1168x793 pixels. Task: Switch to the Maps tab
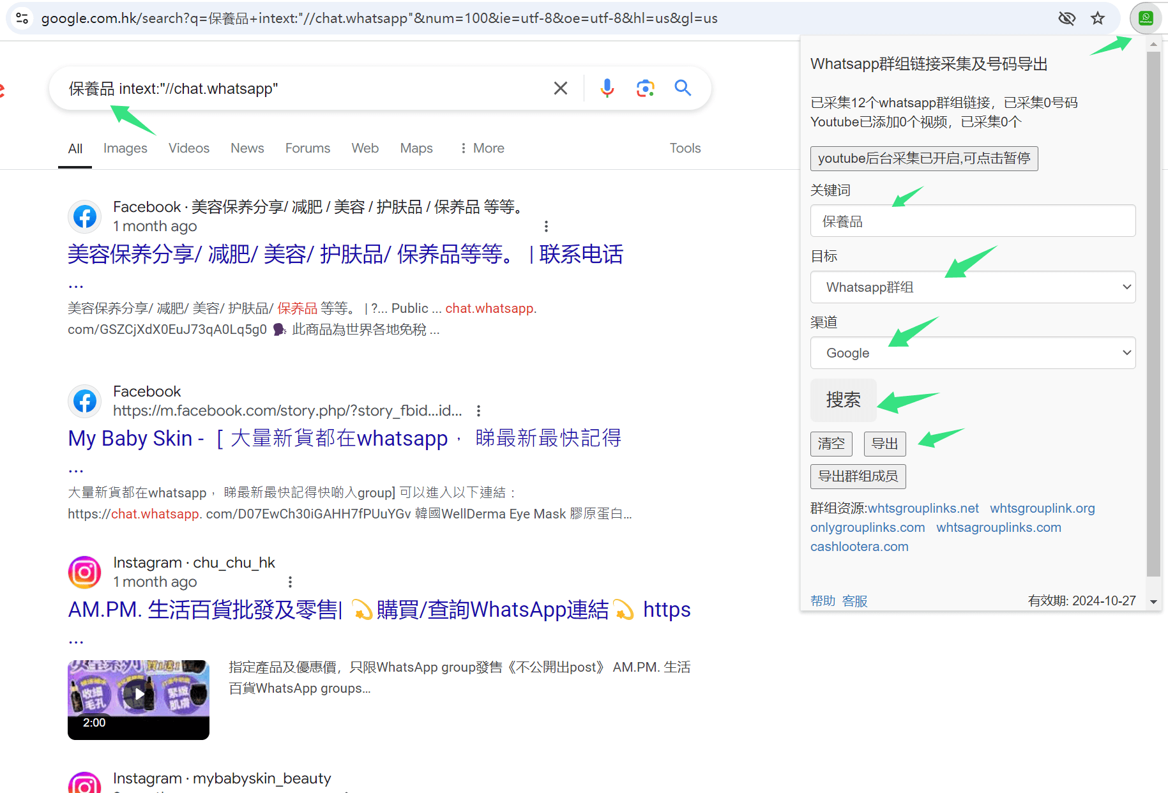tap(416, 148)
